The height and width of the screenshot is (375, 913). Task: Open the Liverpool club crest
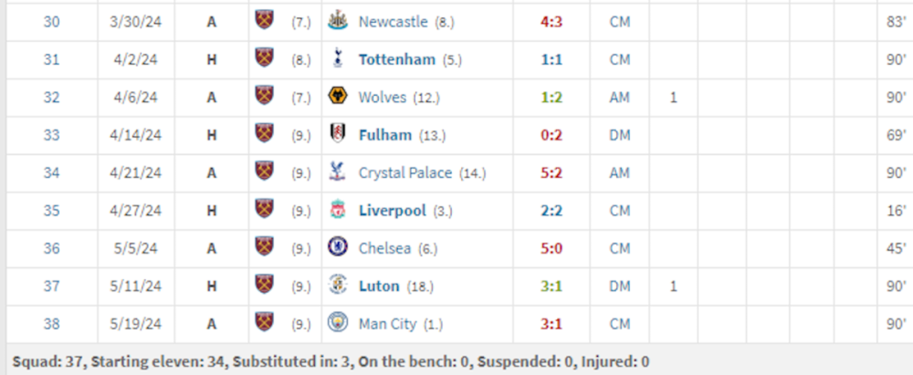[337, 211]
